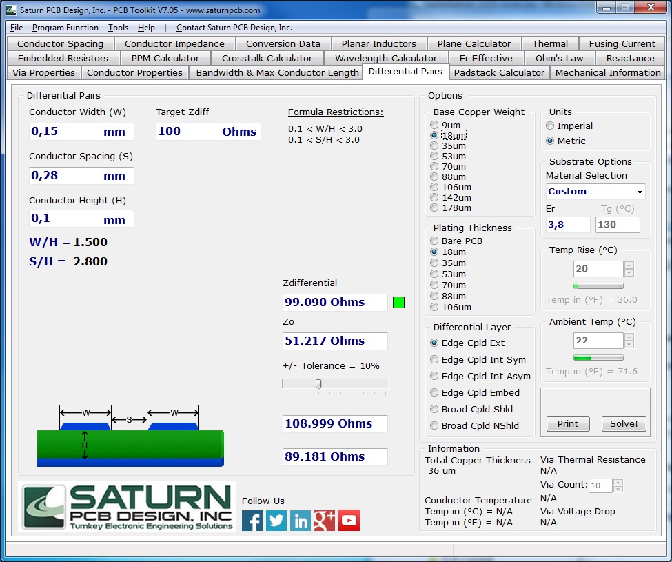This screenshot has width=672, height=562.
Task: Open Contact Saturn PCB Design menu
Action: [234, 28]
